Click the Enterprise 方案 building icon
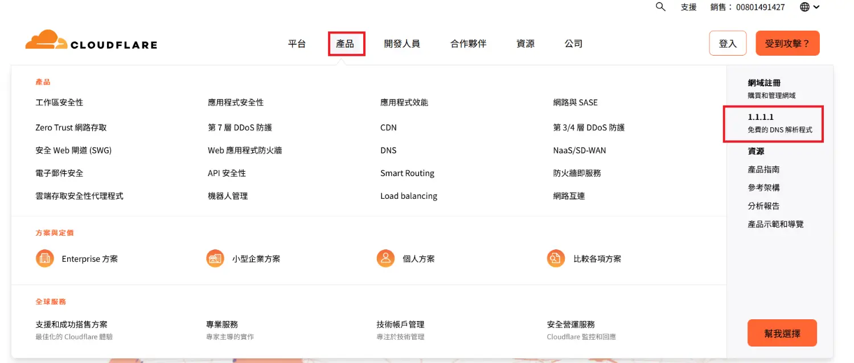The image size is (854, 363). tap(44, 258)
